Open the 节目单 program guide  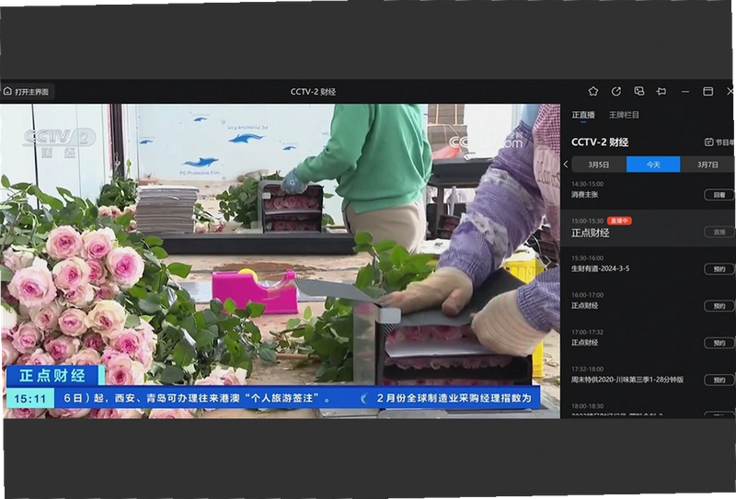point(719,142)
